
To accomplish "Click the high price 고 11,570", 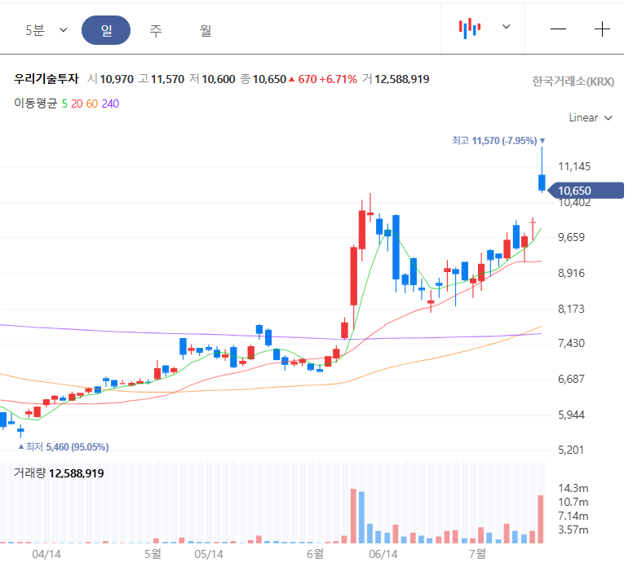I will point(162,79).
